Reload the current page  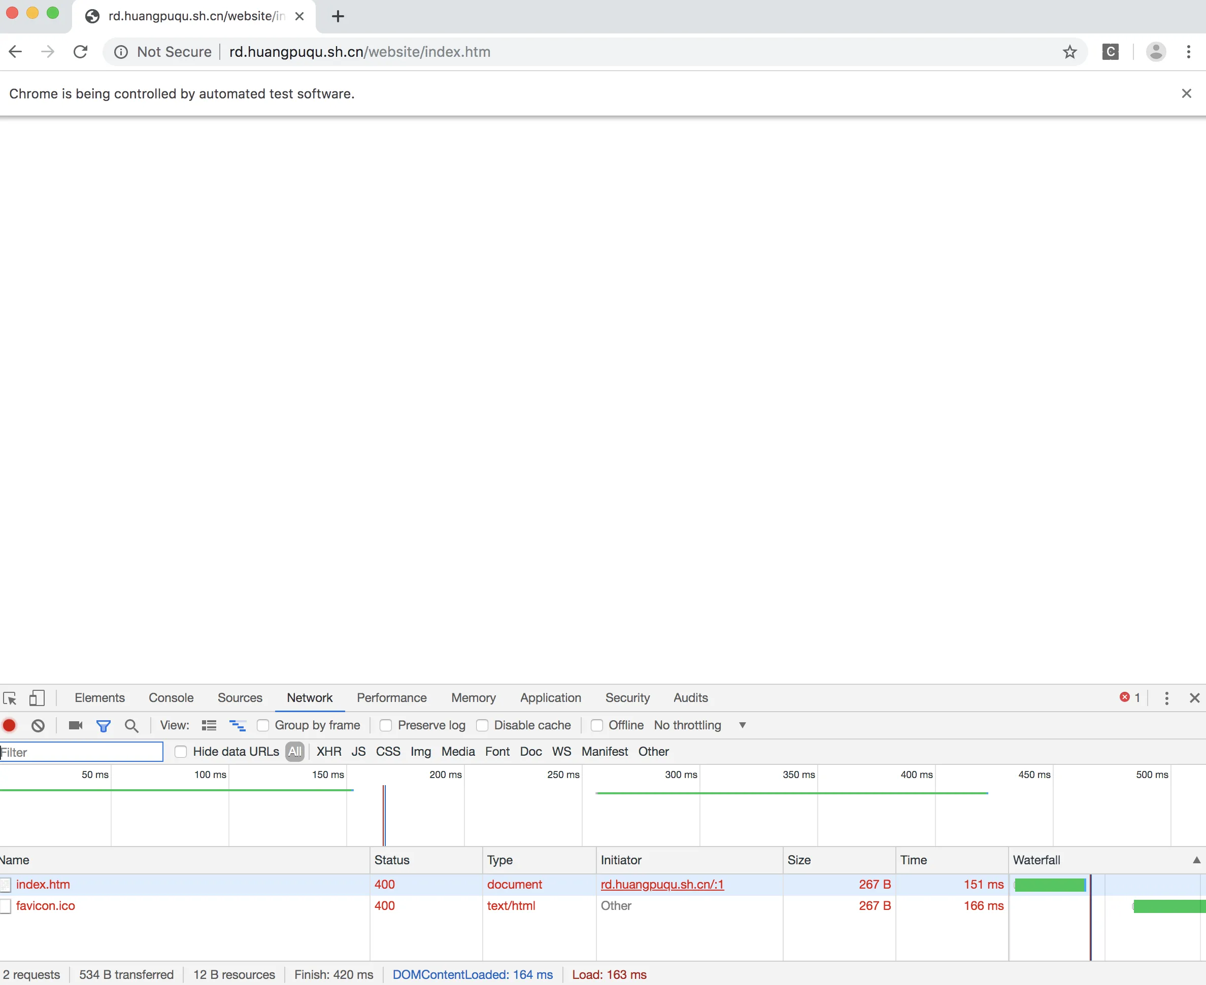pos(81,52)
